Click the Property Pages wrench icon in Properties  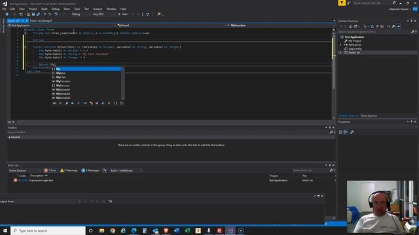(352, 132)
